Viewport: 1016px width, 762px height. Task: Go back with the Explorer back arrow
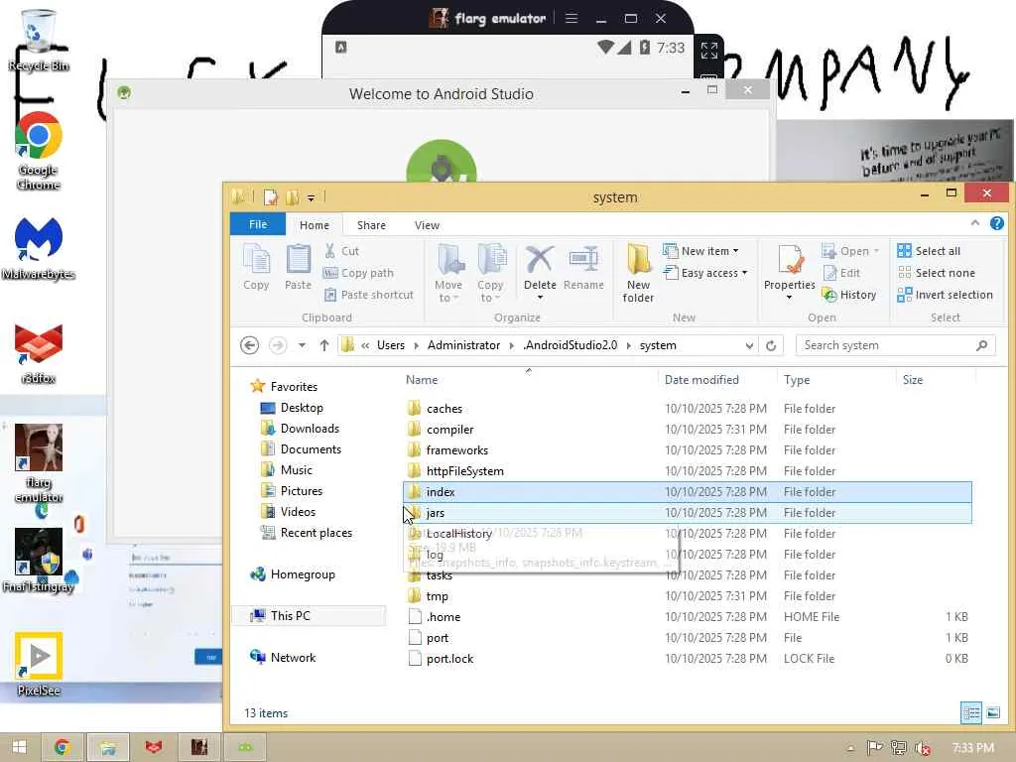pyautogui.click(x=249, y=345)
